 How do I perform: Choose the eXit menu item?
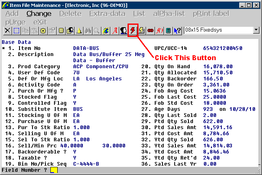[x=40, y=22]
